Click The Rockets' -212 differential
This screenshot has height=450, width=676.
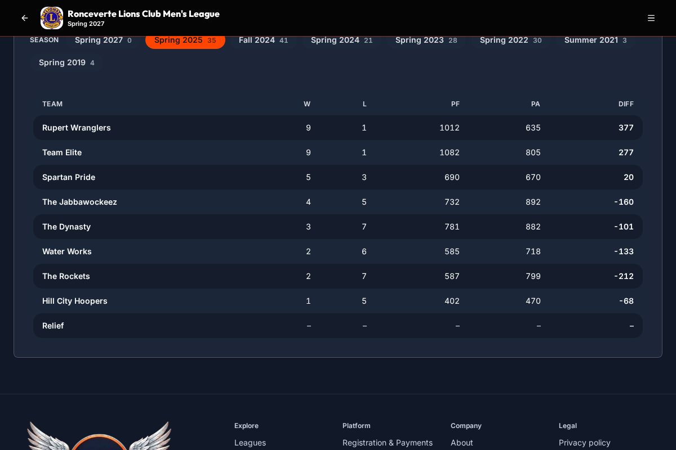[624, 276]
